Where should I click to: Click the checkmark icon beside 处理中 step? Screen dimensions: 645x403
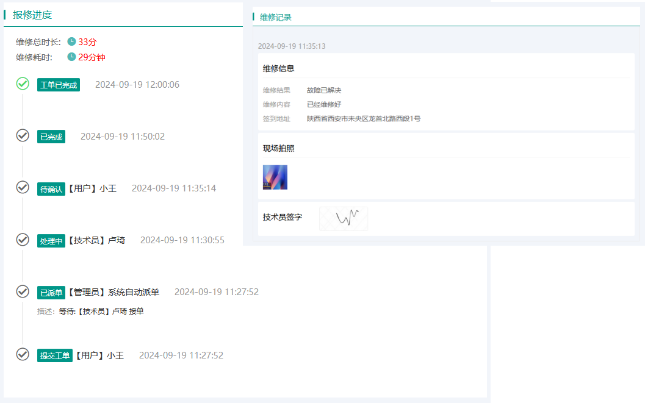click(x=23, y=240)
